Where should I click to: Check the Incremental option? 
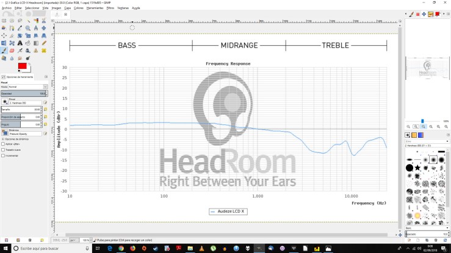3,155
